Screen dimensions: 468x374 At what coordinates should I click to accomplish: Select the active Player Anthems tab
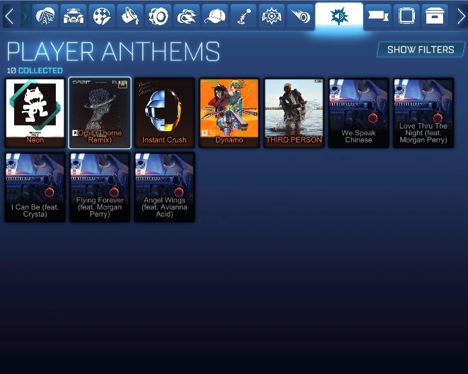pos(339,16)
